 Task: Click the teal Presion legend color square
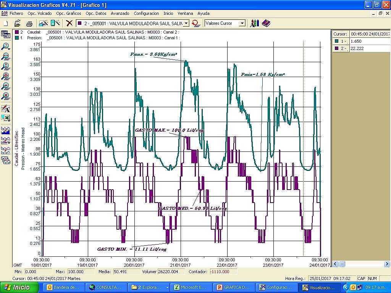point(17,38)
